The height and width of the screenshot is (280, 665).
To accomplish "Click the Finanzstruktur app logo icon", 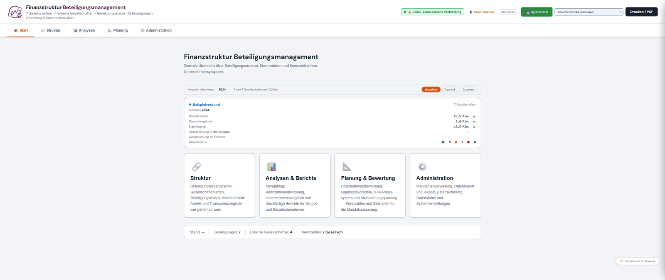I will coord(15,12).
